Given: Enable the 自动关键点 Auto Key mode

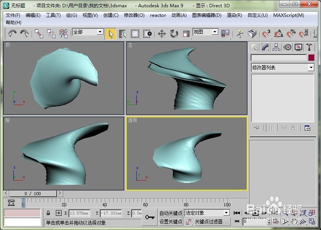Looking at the screenshot, I should [x=171, y=213].
